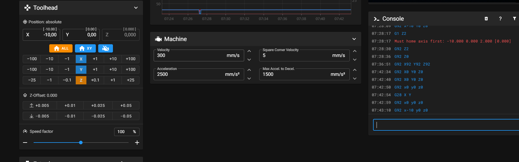Decrease the speed factor with the minus icon
Viewport: 519px width, 162px height.
click(25, 143)
